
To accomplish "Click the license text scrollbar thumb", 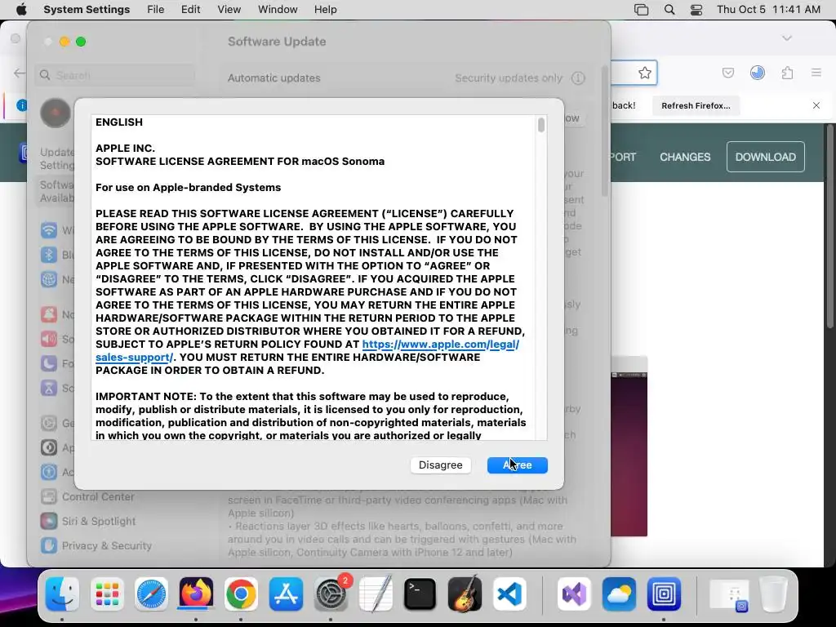I will point(541,125).
